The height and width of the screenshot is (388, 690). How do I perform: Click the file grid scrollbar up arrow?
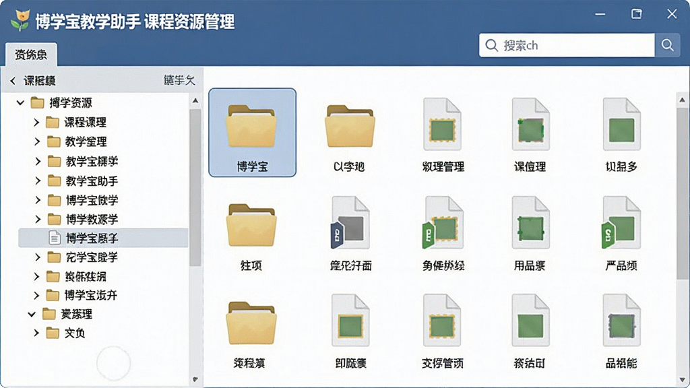pyautogui.click(x=682, y=100)
